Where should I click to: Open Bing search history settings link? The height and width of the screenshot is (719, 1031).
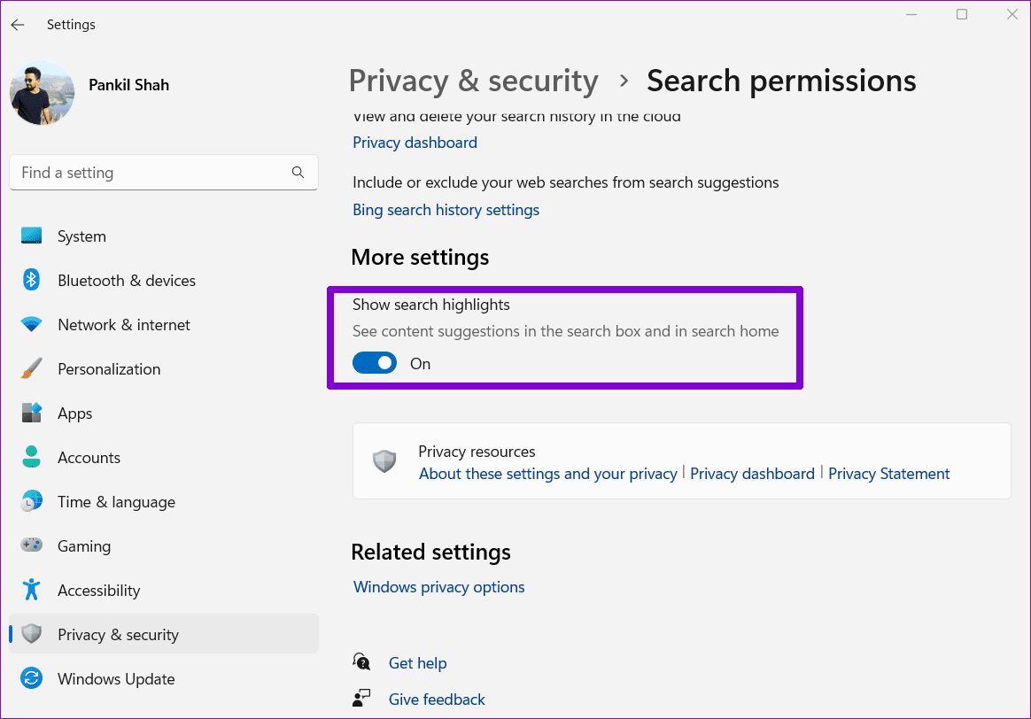446,210
